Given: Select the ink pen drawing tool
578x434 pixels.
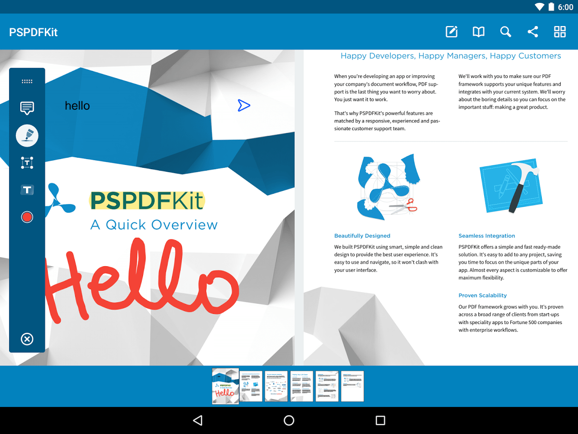Looking at the screenshot, I should point(27,136).
